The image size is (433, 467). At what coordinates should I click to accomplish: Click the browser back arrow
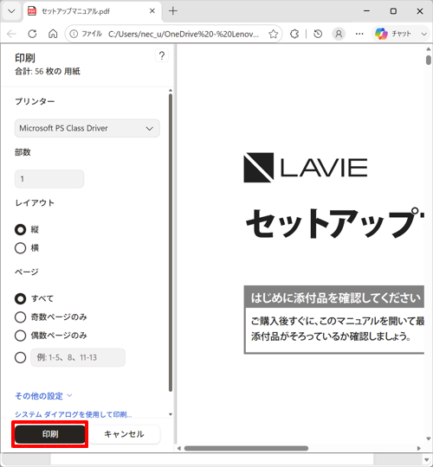click(11, 34)
